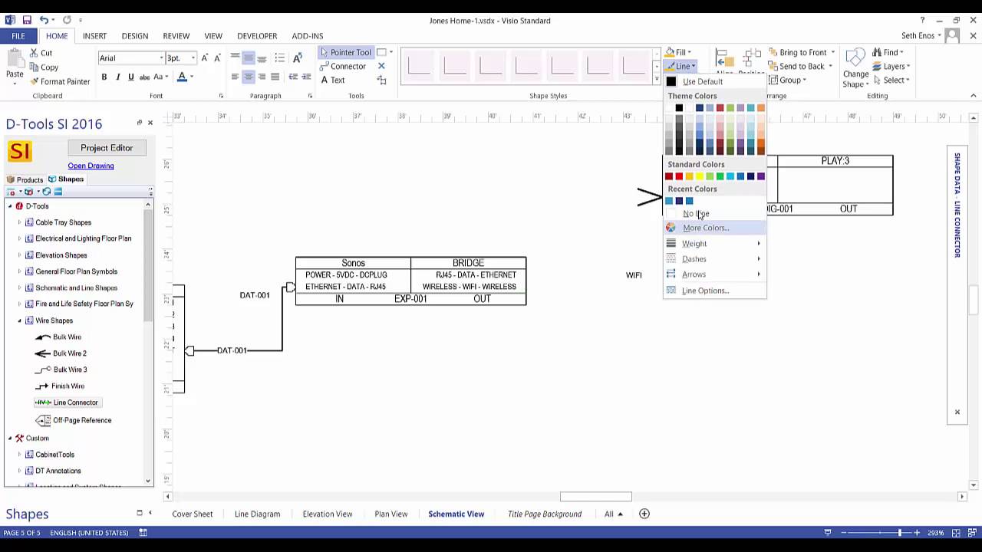Screen dimensions: 982x552
Task: Toggle justify text alignment
Action: [276, 77]
